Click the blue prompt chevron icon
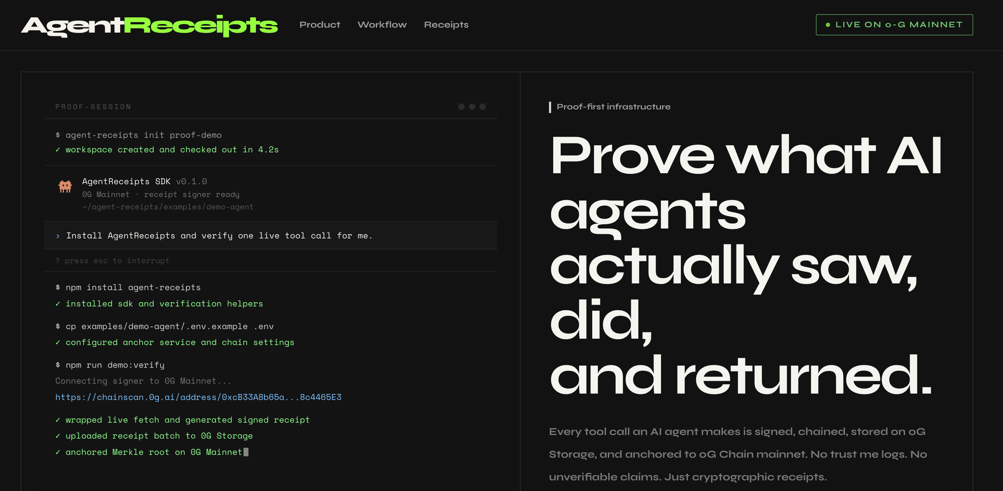The image size is (1003, 491). tap(58, 236)
